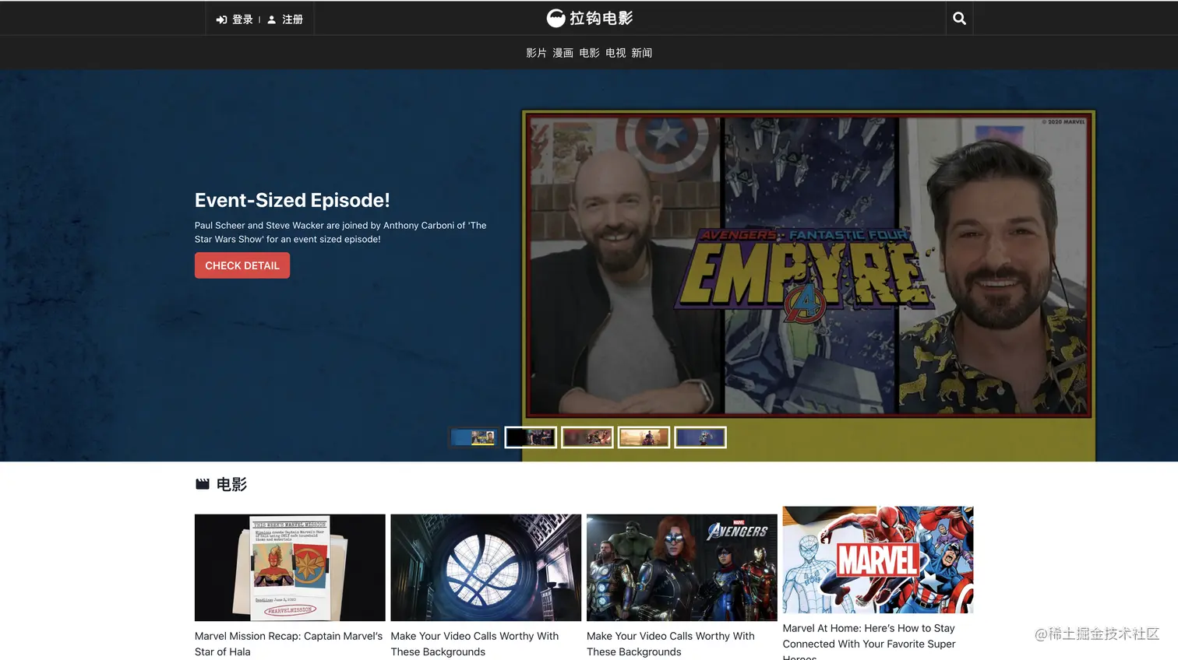Click the 电影 section heading
The height and width of the screenshot is (660, 1178).
(x=231, y=484)
